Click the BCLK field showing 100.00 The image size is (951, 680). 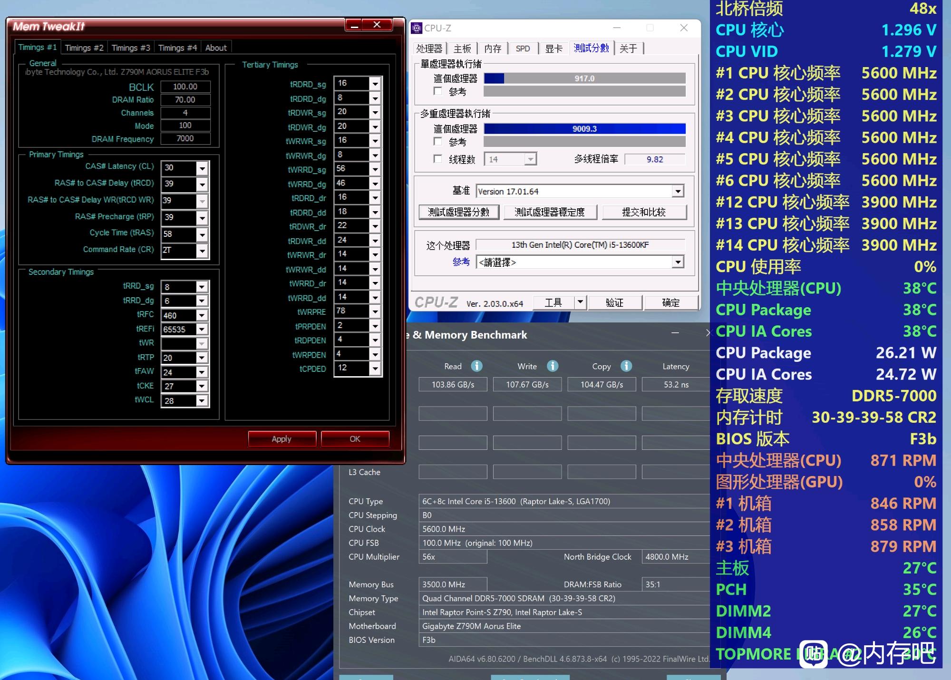point(185,87)
